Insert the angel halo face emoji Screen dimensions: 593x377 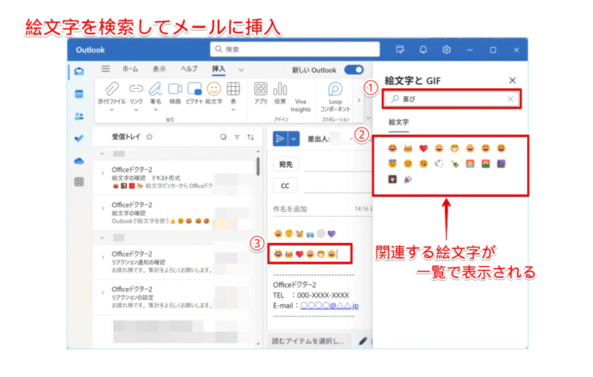click(x=393, y=163)
